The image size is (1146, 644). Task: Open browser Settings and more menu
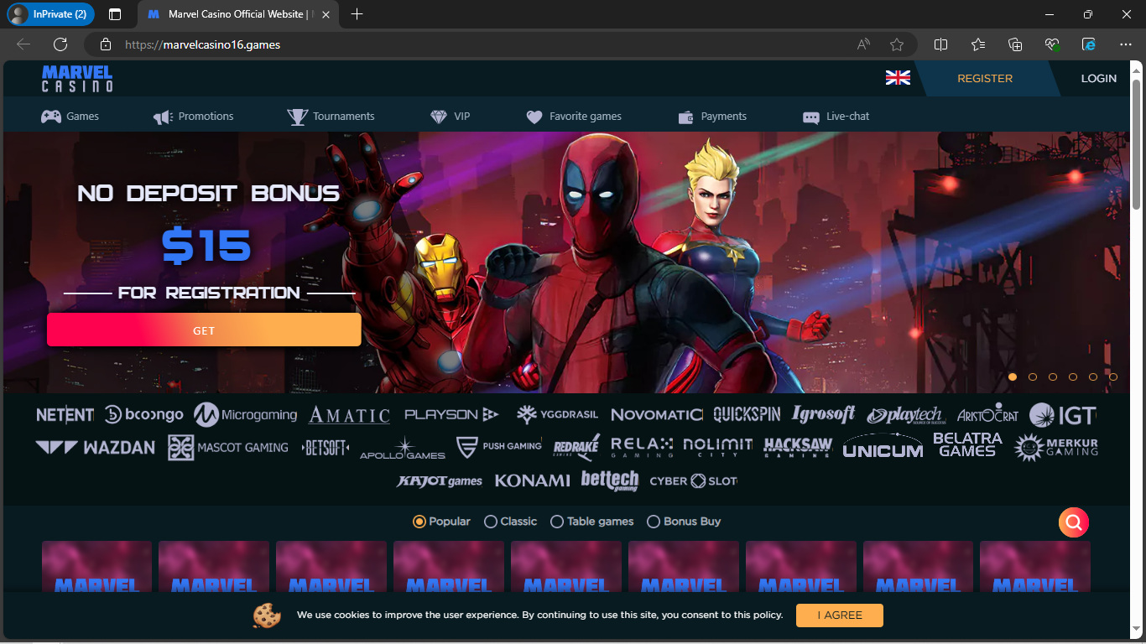(1126, 44)
